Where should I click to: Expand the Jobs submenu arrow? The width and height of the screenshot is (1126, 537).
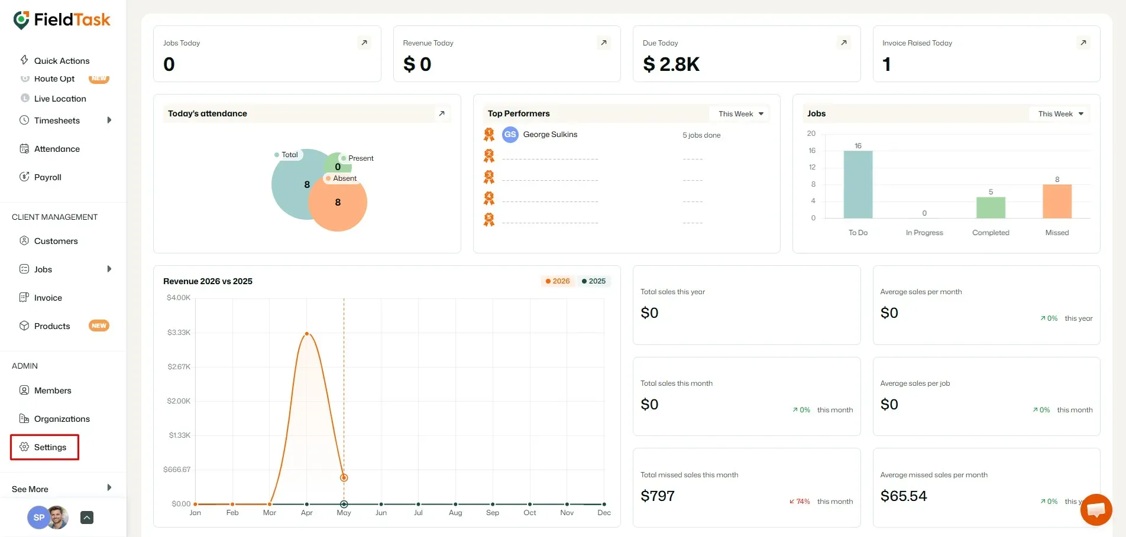pos(109,269)
